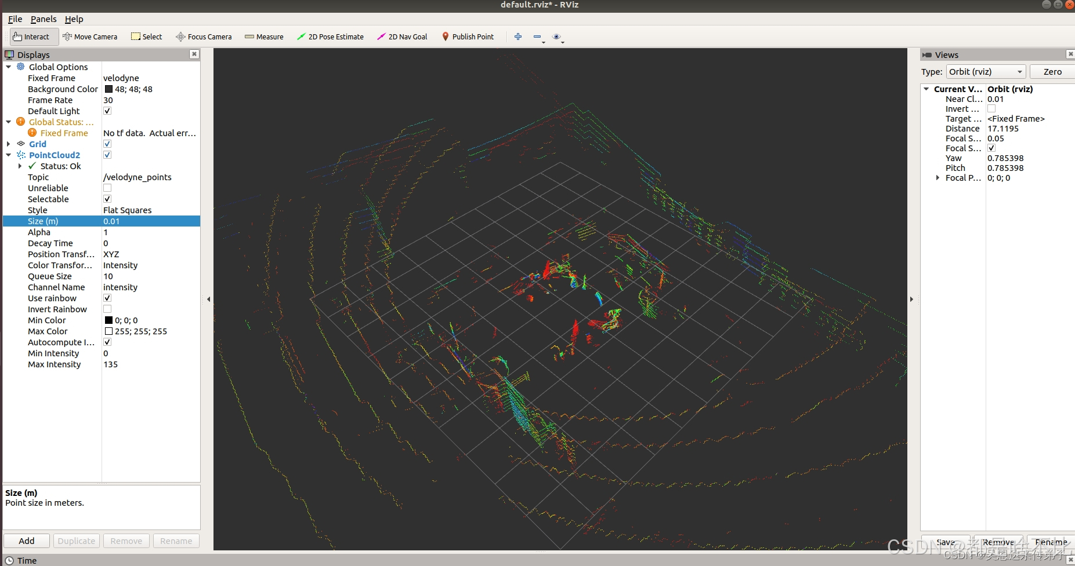Open the view Type dropdown
Image resolution: width=1075 pixels, height=566 pixels.
click(x=986, y=72)
